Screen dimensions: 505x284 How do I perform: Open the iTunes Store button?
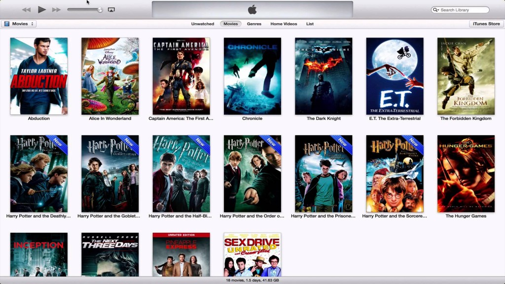486,24
